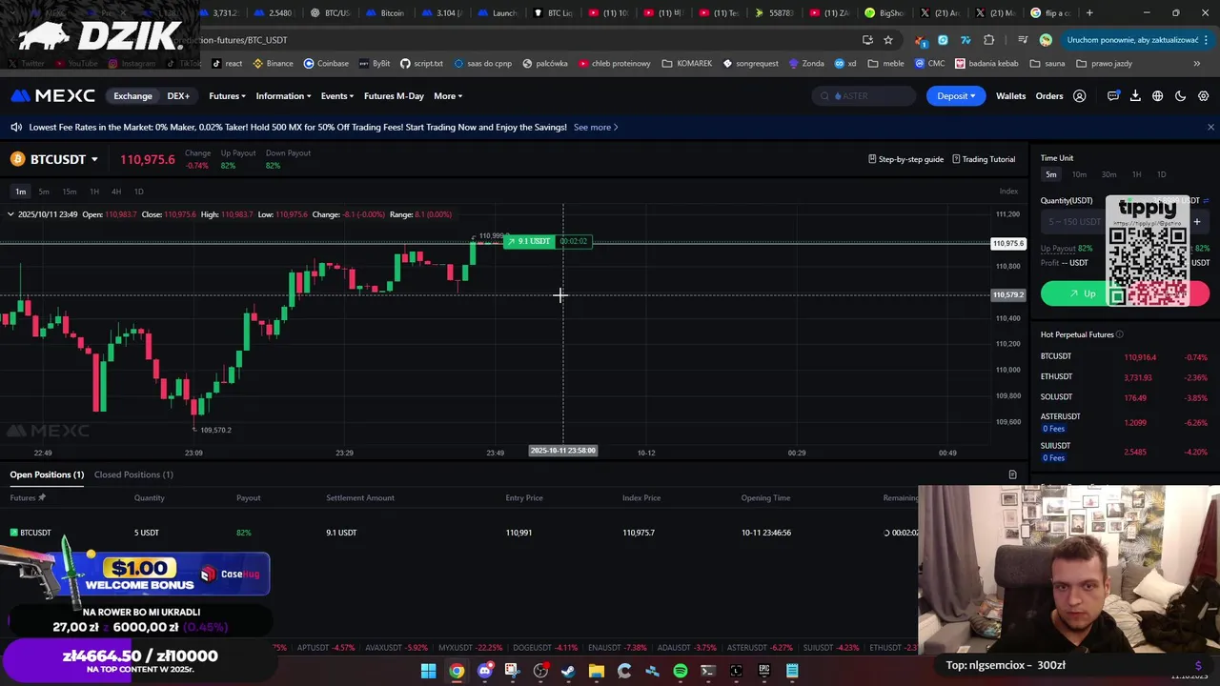Open the Trading Tutorial

(x=984, y=159)
